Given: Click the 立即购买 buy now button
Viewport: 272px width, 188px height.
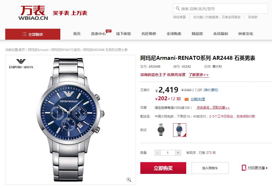Looking at the screenshot, I should (163, 168).
